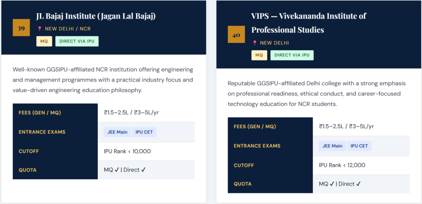The image size is (422, 204).
Task: Click the gold rank 39 badge
Action: [x=21, y=28]
